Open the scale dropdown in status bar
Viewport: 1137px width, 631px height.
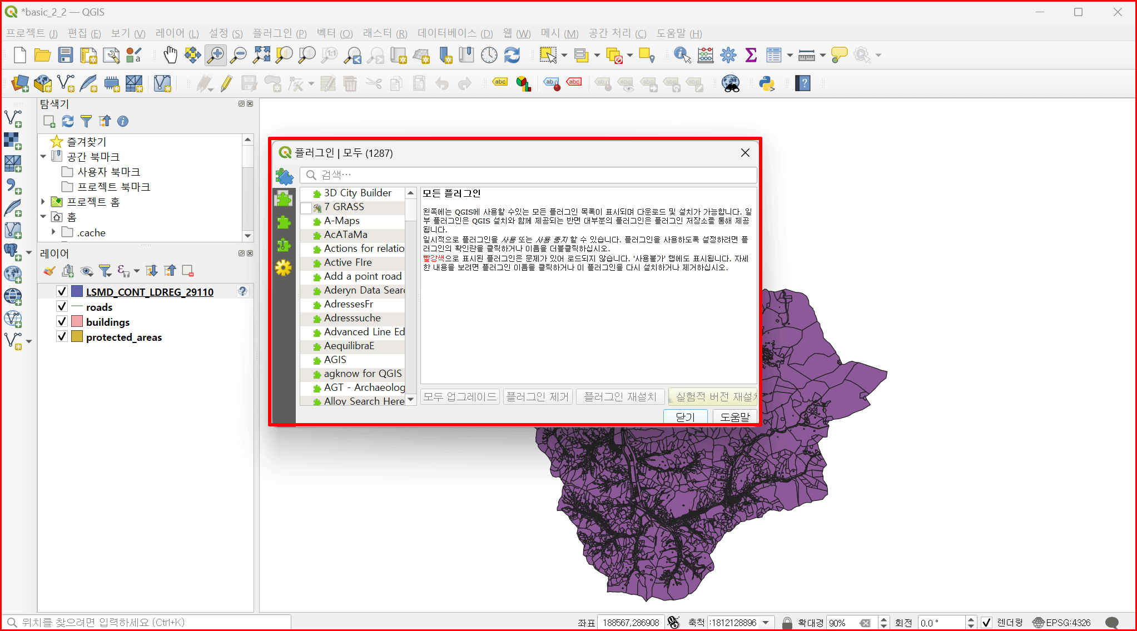click(x=766, y=623)
